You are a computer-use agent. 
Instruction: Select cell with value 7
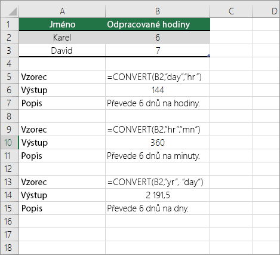click(x=158, y=51)
